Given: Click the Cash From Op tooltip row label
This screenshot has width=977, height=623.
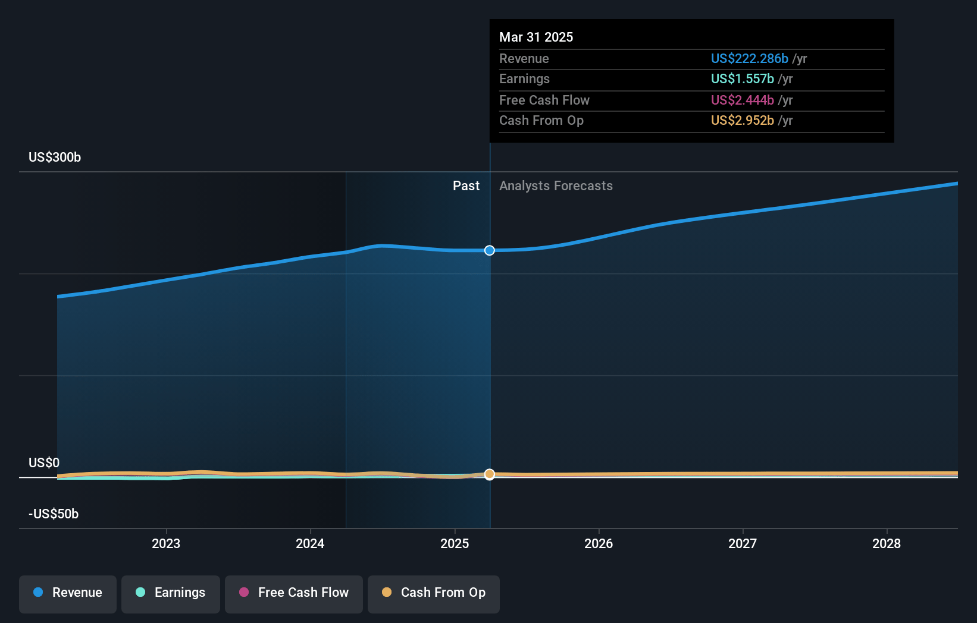Looking at the screenshot, I should click(541, 120).
